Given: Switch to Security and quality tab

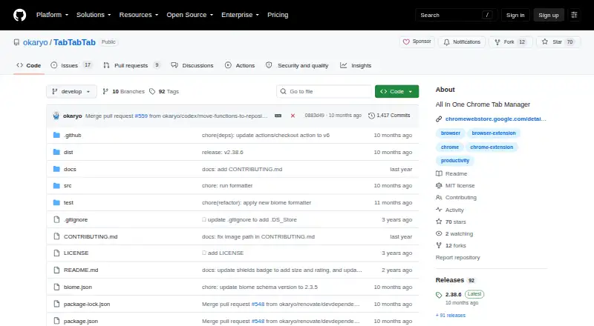Looking at the screenshot, I should [x=297, y=65].
